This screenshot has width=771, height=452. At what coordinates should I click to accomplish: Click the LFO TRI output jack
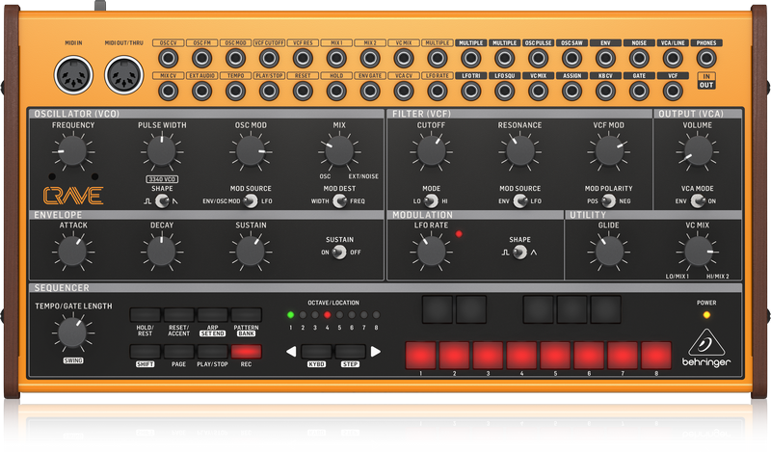pos(471,90)
